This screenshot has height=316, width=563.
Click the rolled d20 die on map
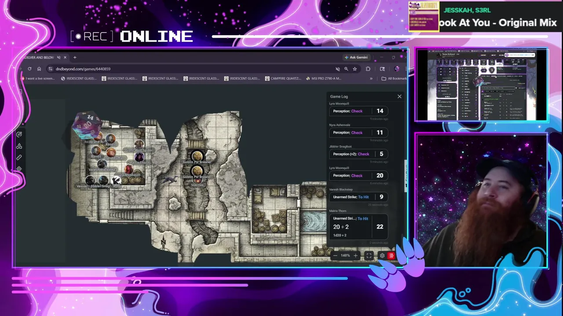[x=87, y=125]
